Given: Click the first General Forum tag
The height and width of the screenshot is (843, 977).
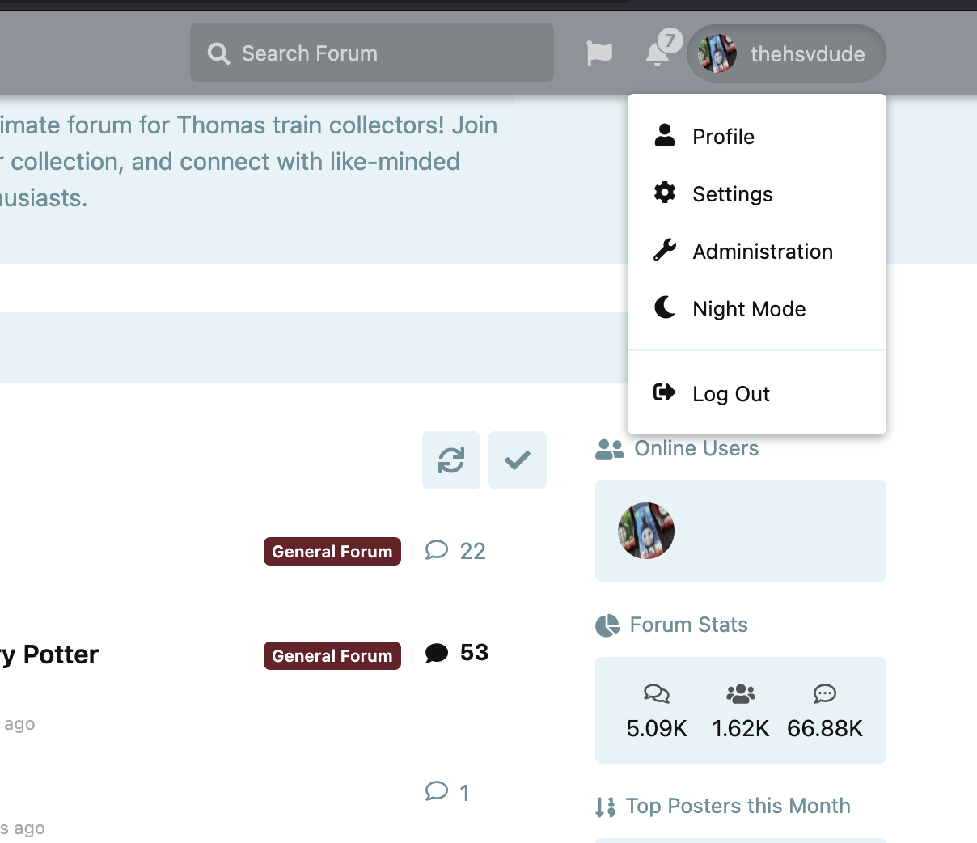Looking at the screenshot, I should [x=332, y=551].
